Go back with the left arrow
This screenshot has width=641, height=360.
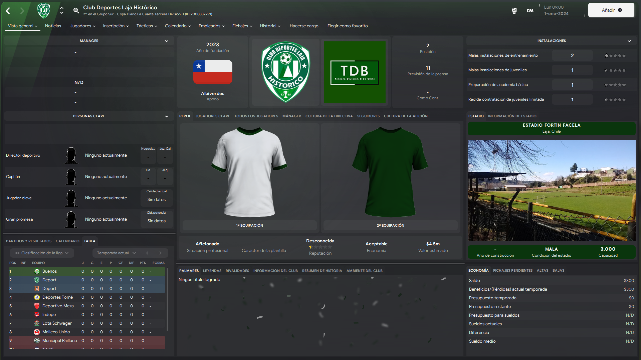click(x=8, y=11)
